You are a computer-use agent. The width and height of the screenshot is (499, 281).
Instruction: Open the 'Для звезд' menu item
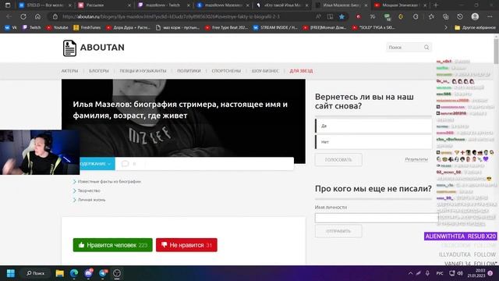click(301, 71)
